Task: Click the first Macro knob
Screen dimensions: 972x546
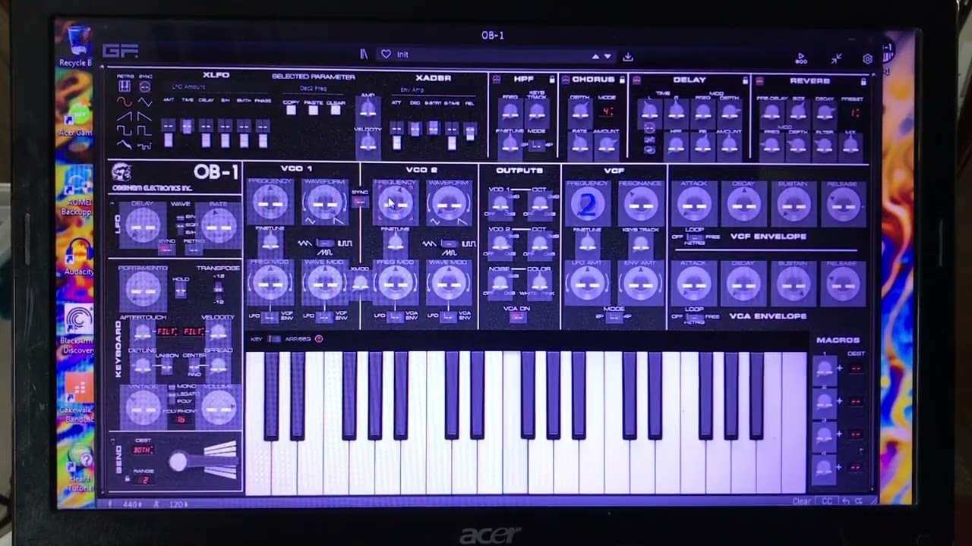Action: click(x=823, y=369)
